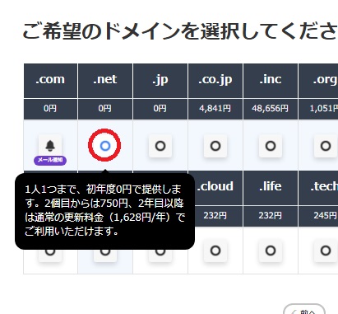Click the .com column header
338x314 pixels.
(50, 81)
